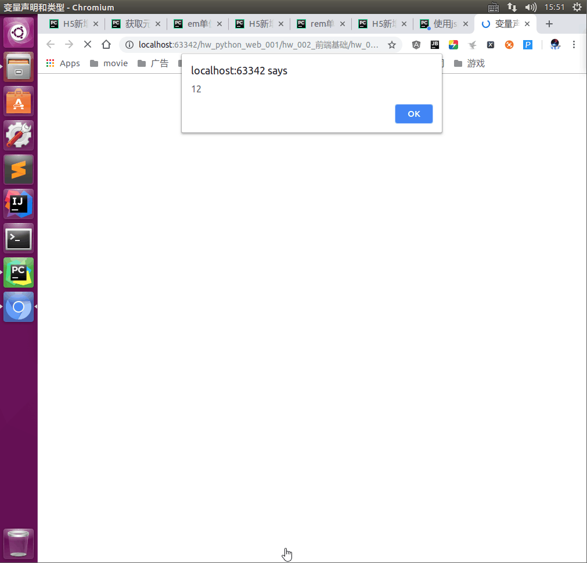Go forward to the next page

pos(69,45)
